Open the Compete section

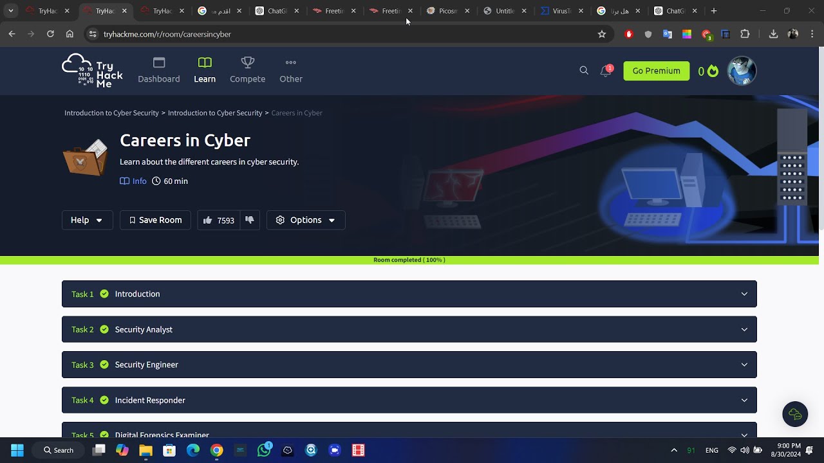[x=248, y=71]
